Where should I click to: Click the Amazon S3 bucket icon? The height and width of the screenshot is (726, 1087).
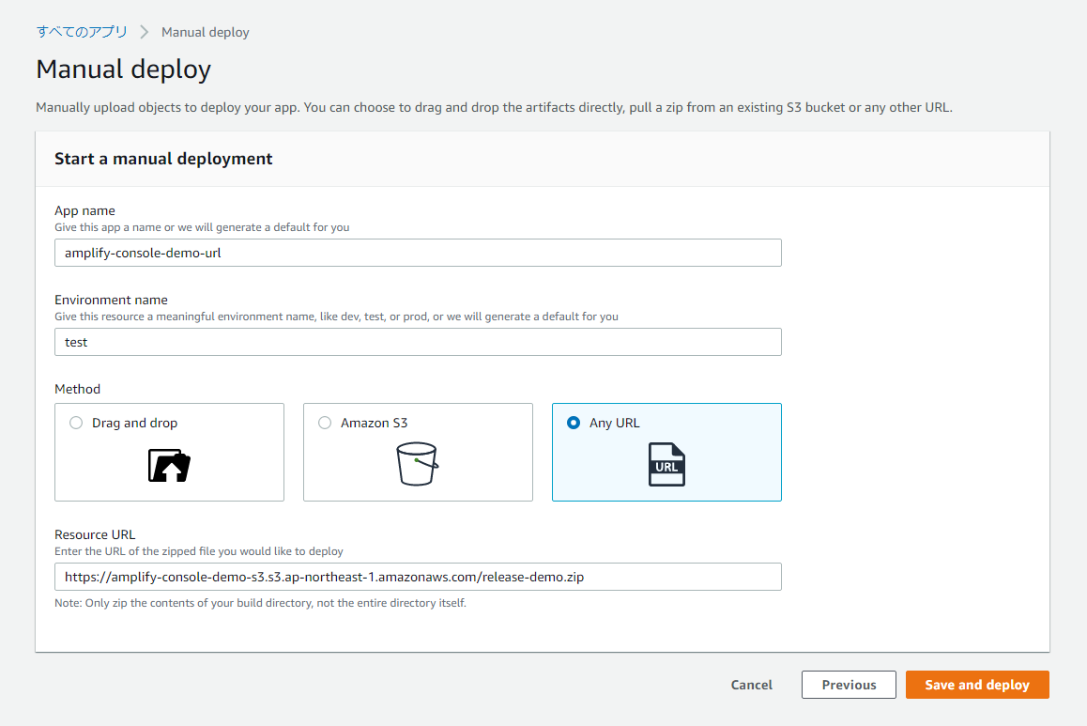417,464
